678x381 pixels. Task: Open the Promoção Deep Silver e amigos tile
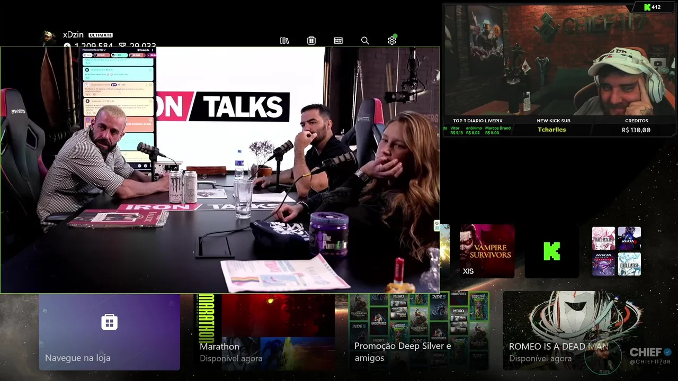point(418,332)
